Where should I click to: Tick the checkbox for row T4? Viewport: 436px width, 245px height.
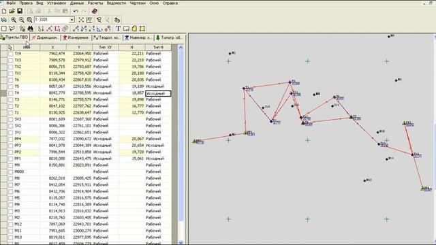point(11,93)
